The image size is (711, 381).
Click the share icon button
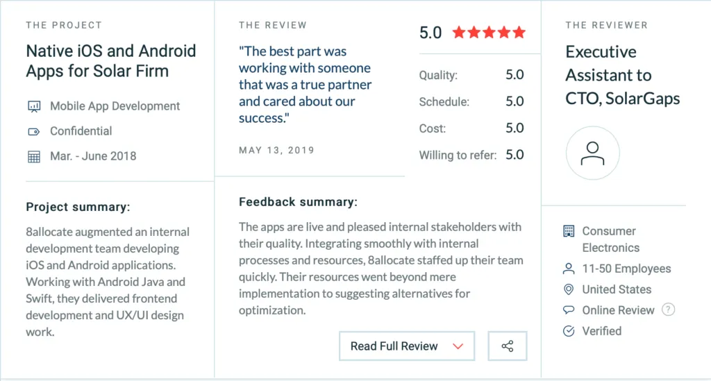[508, 346]
